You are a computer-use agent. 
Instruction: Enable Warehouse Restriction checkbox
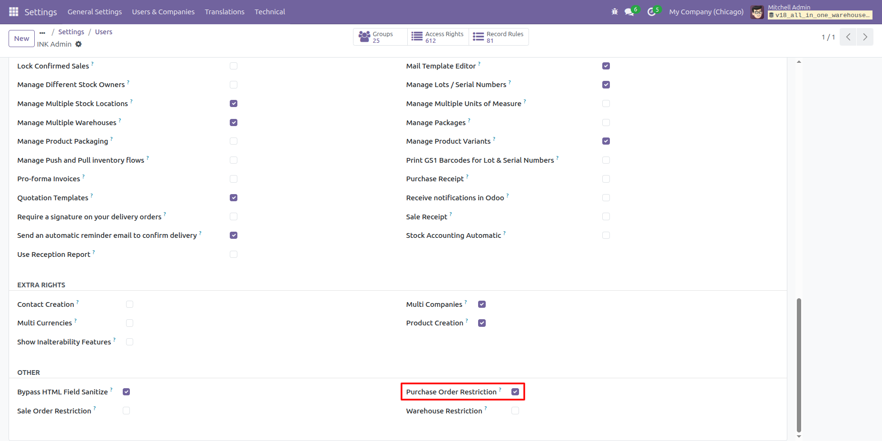coord(515,411)
